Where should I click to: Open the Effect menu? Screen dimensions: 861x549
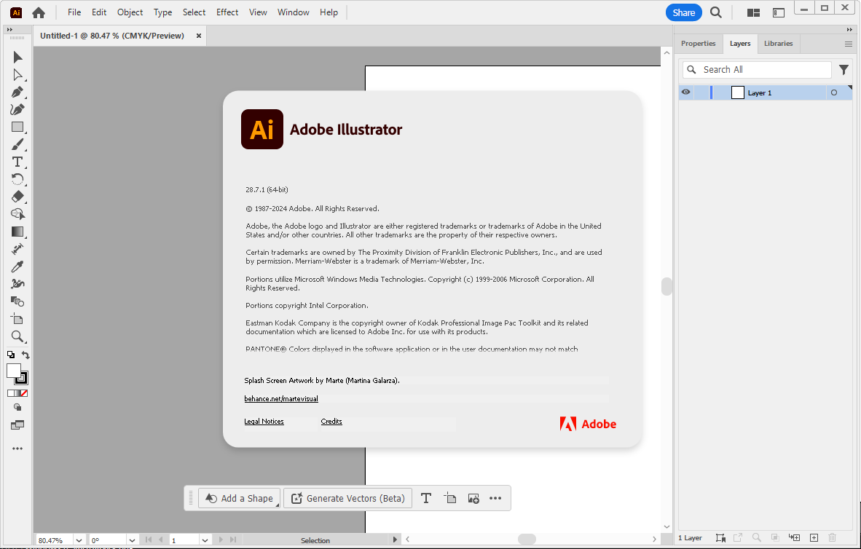click(227, 12)
